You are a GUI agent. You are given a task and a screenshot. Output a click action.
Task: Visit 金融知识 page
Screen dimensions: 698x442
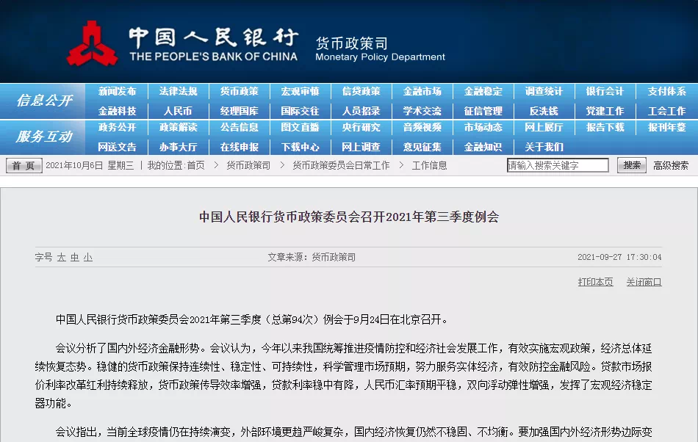(x=483, y=147)
